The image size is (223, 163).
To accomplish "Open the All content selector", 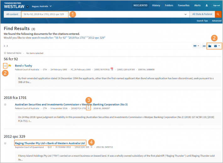I will [12, 14].
